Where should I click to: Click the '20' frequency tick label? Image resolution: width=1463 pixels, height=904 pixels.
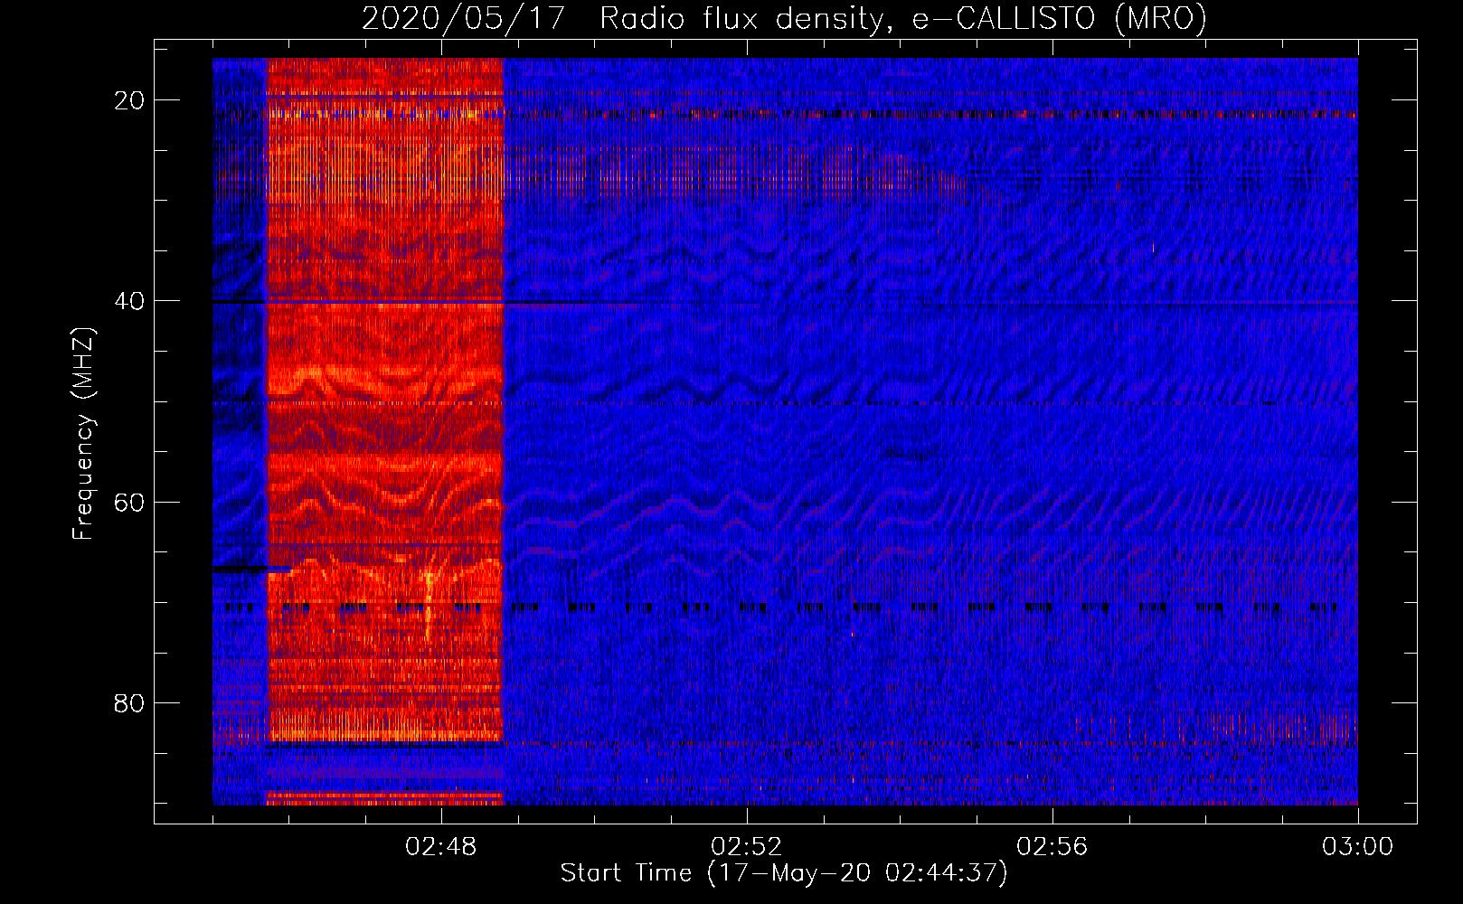(129, 100)
